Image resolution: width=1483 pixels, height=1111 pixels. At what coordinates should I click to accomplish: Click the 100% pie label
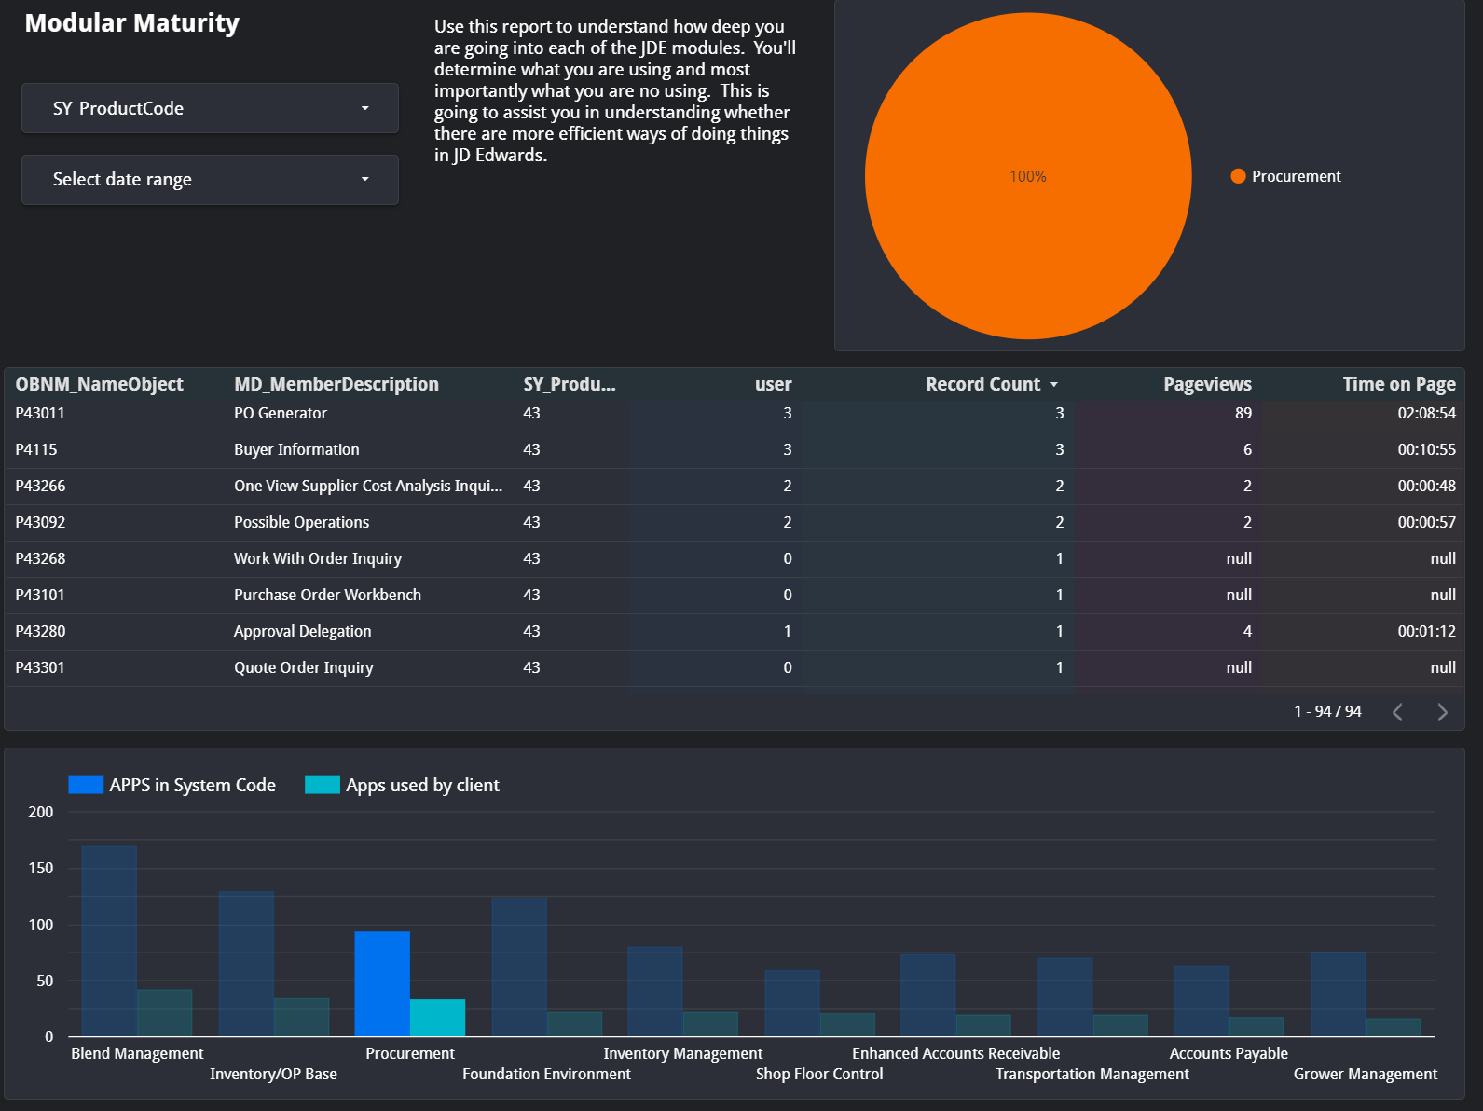tap(1028, 176)
